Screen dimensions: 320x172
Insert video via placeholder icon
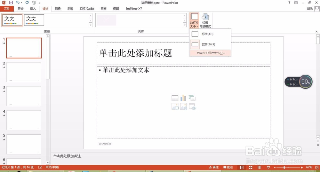tap(192, 107)
